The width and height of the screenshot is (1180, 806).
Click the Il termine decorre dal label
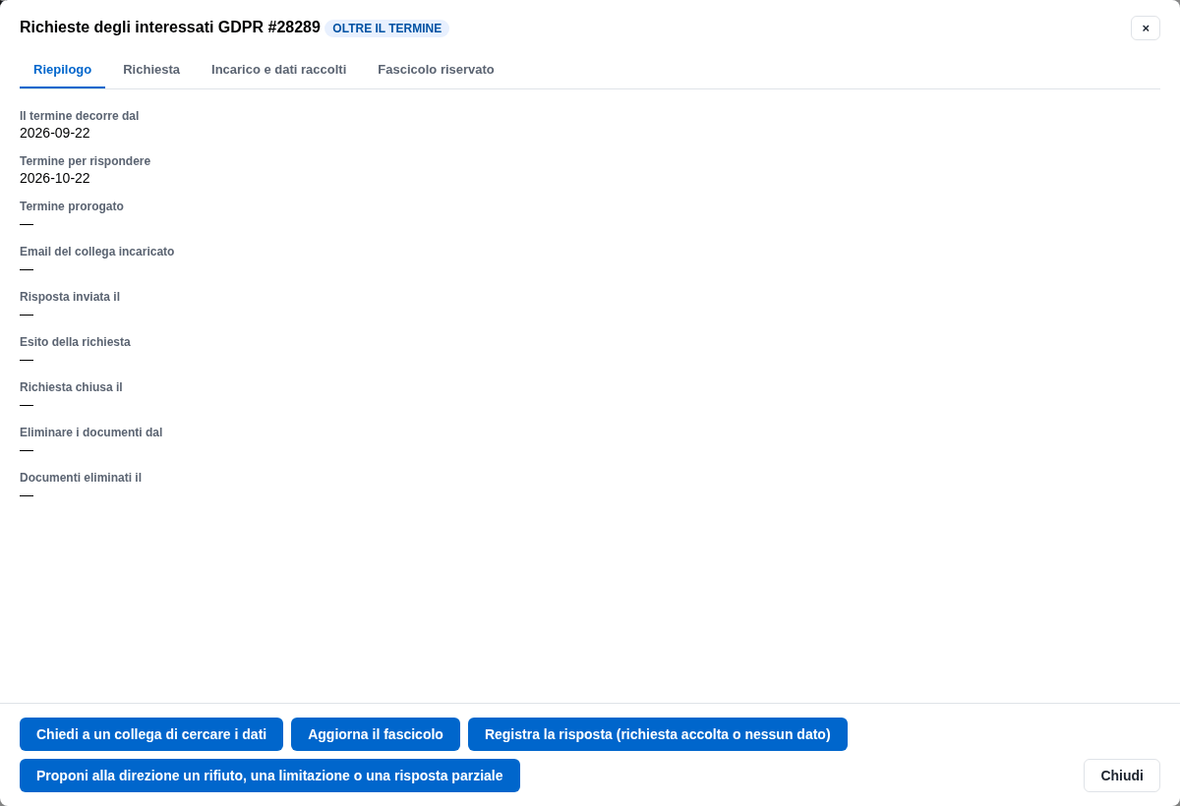80,116
